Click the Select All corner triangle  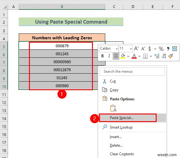tap(5, 7)
